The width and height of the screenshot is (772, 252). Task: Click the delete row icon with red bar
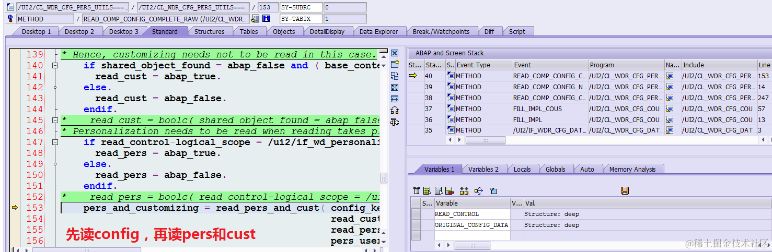coord(449,191)
